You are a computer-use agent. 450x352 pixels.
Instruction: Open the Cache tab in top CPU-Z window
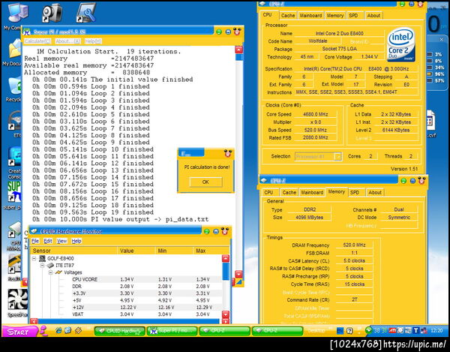288,16
